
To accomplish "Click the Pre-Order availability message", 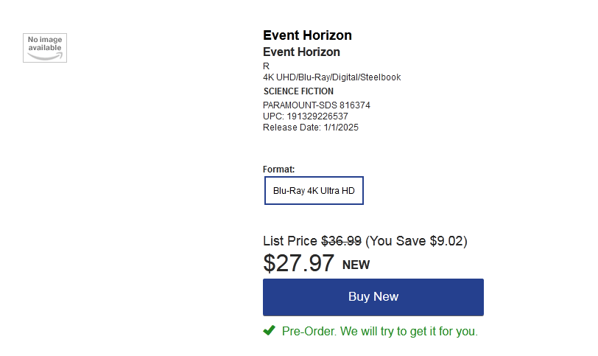I will (x=379, y=331).
